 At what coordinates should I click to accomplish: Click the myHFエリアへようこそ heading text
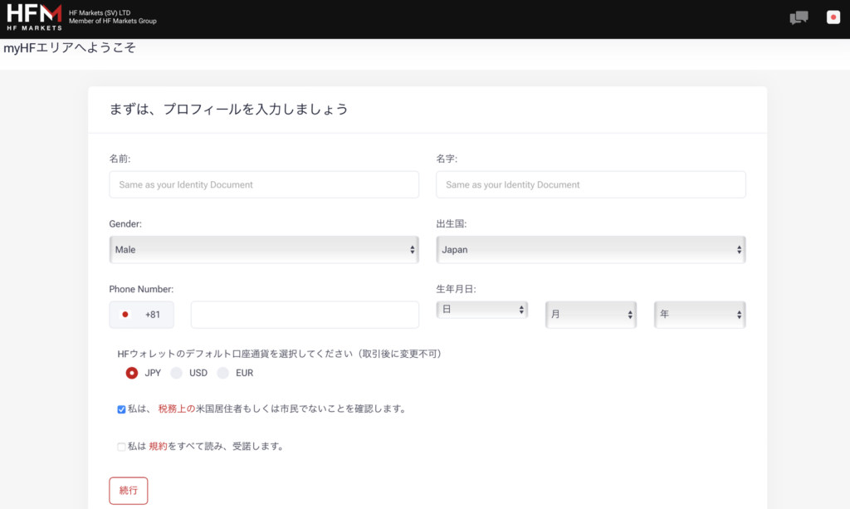[x=70, y=47]
